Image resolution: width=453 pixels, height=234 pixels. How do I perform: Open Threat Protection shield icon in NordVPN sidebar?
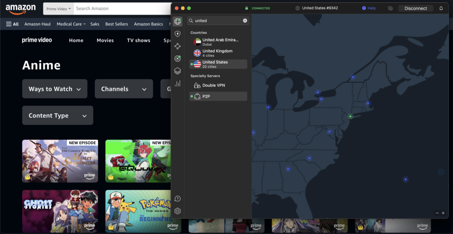pos(177,34)
